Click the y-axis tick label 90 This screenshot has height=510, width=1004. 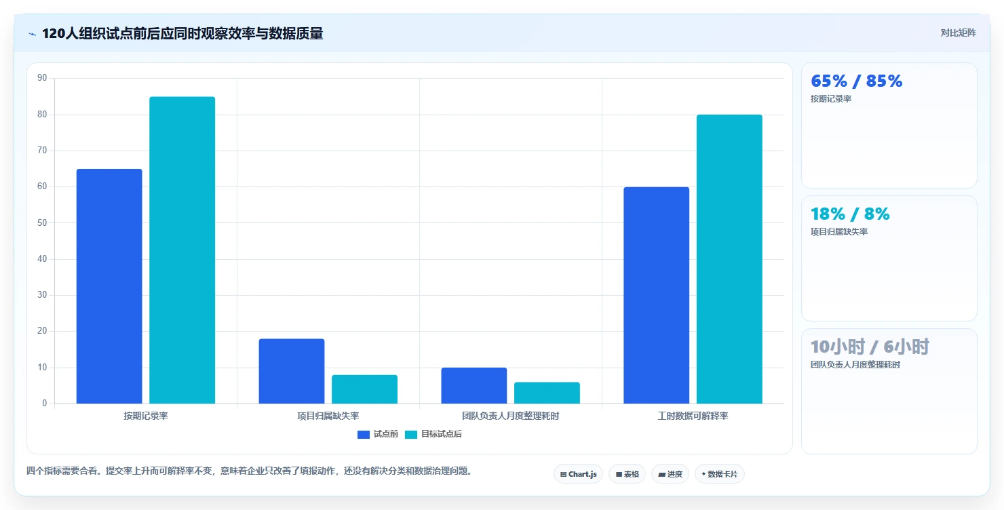click(42, 78)
